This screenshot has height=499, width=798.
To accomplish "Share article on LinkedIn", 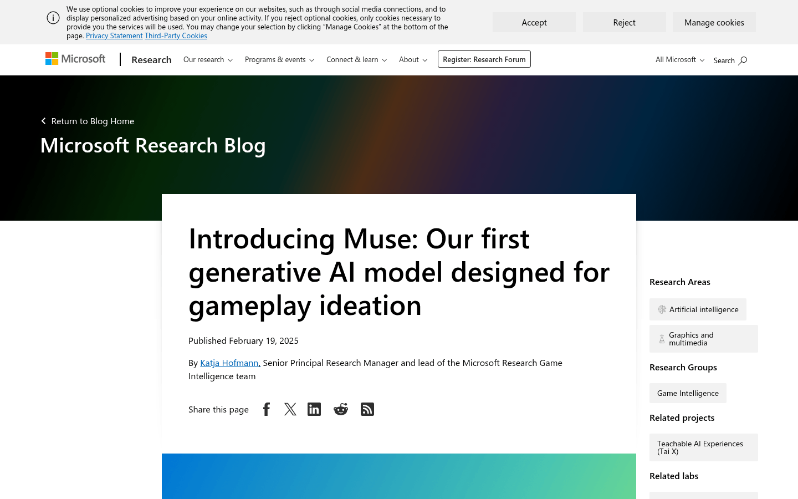I will click(314, 409).
